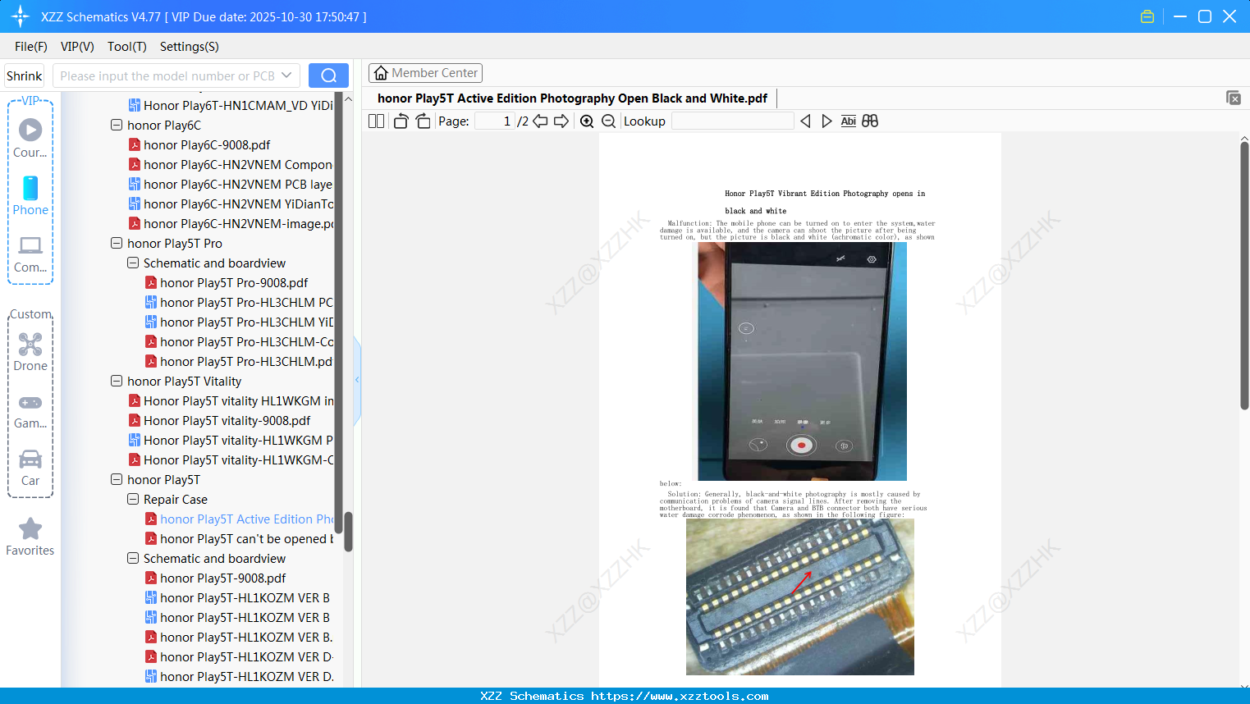Click the model number or PCB input
Viewport: 1250px width, 704px height.
167,75
